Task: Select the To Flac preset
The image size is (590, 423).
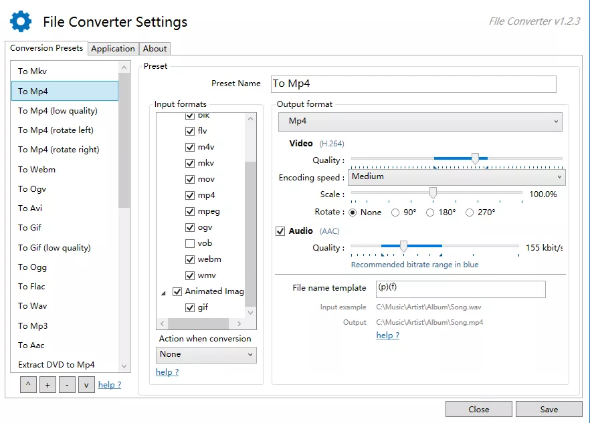Action: pyautogui.click(x=65, y=287)
